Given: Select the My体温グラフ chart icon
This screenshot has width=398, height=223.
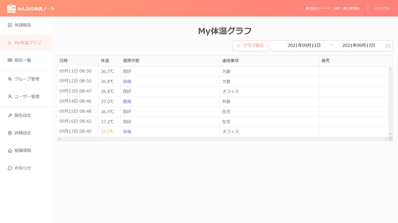Looking at the screenshot, I should (10, 43).
